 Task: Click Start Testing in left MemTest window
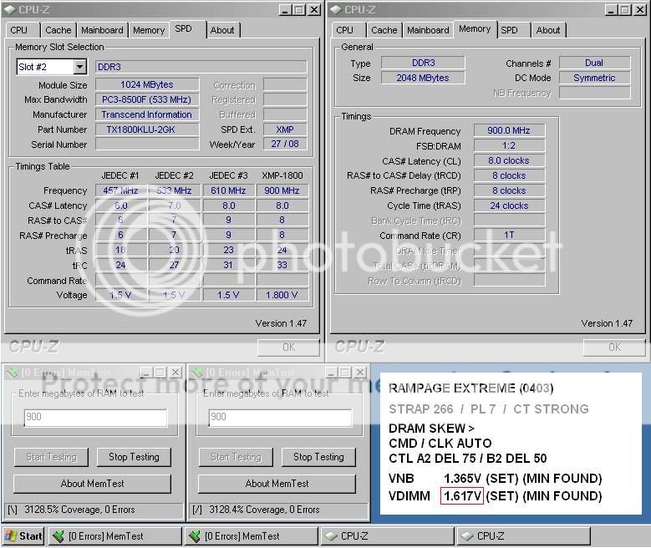click(x=52, y=457)
